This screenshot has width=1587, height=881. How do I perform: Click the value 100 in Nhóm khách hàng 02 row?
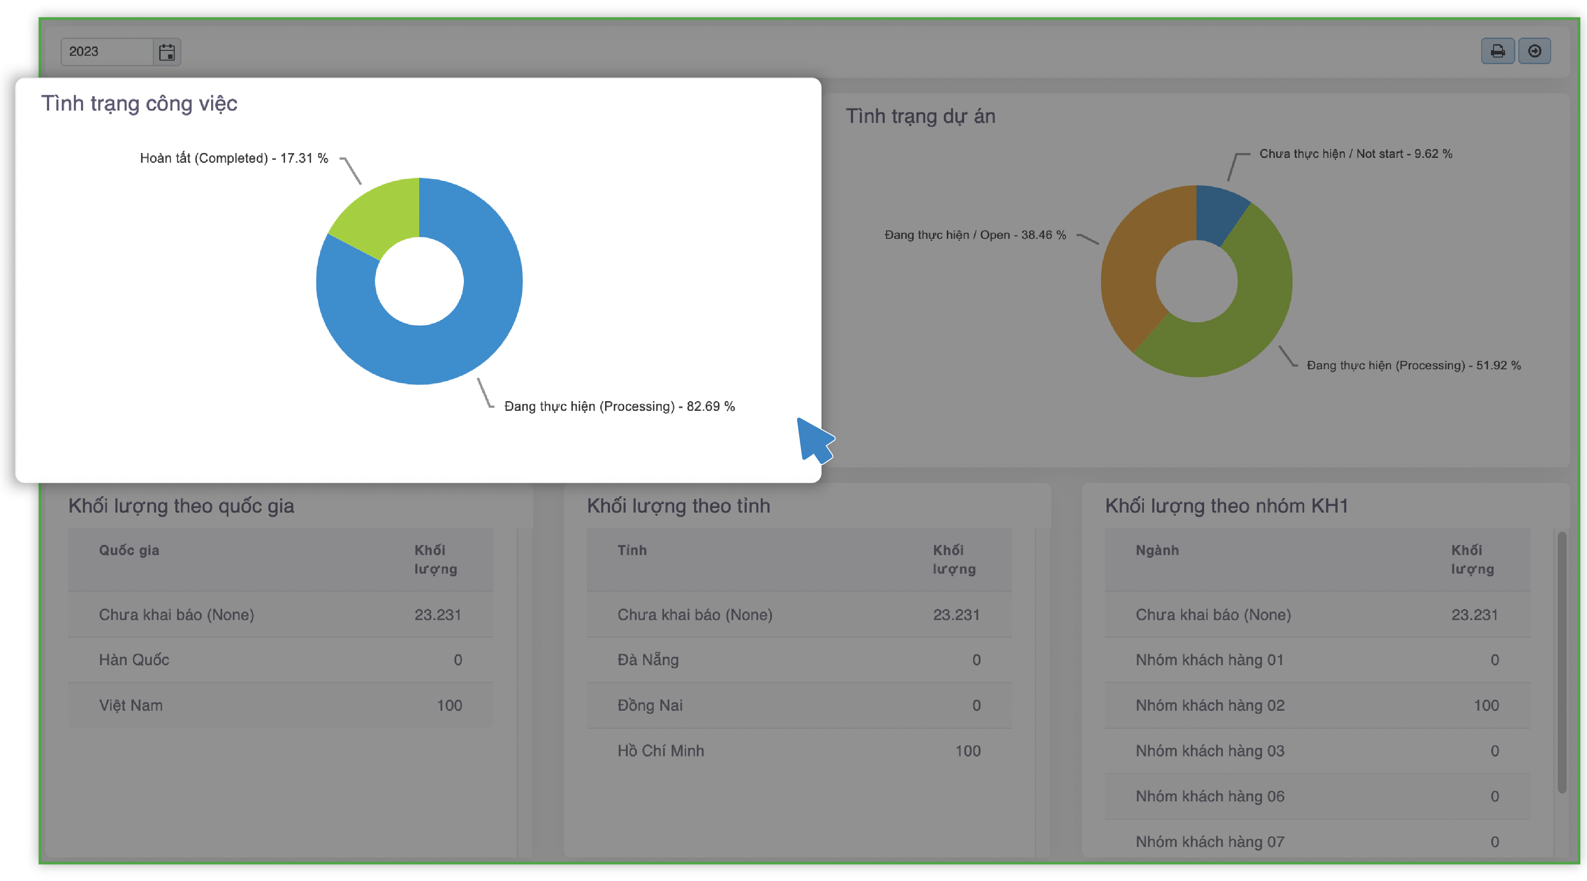tap(1486, 705)
